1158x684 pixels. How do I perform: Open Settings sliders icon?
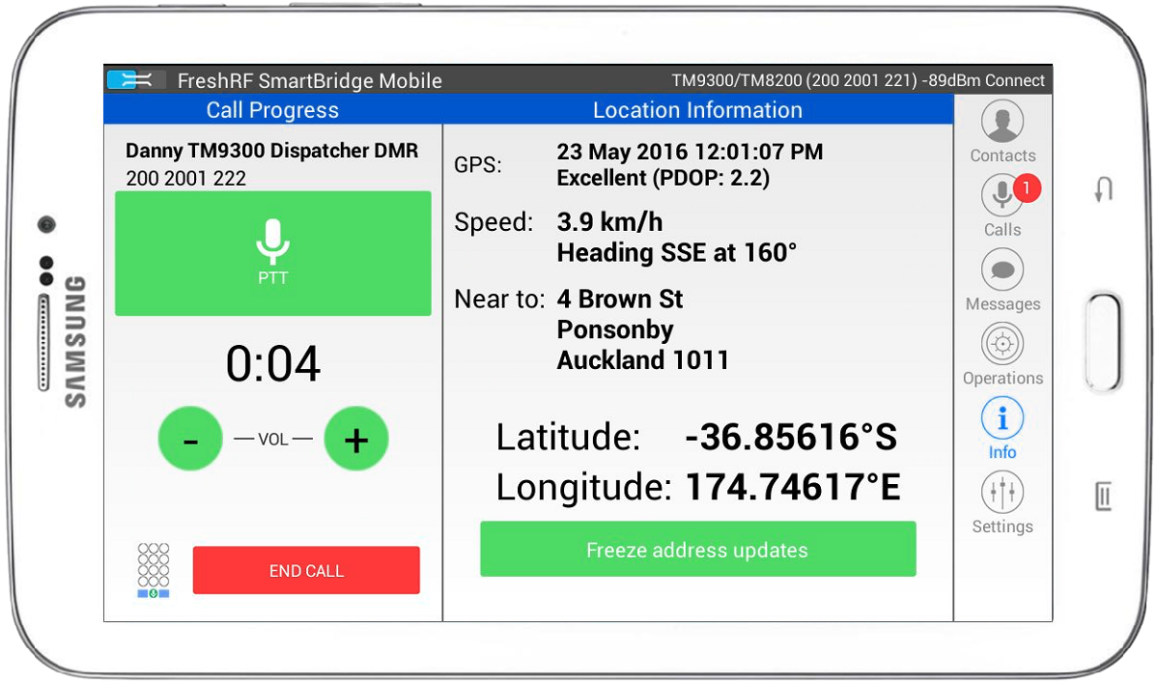click(x=1003, y=493)
